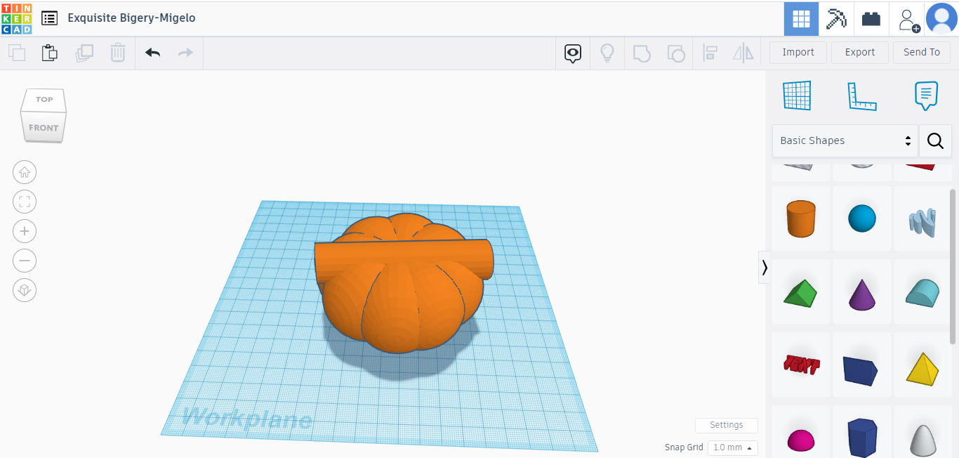The width and height of the screenshot is (959, 458).
Task: Open shape search with the magnifier icon
Action: click(935, 140)
